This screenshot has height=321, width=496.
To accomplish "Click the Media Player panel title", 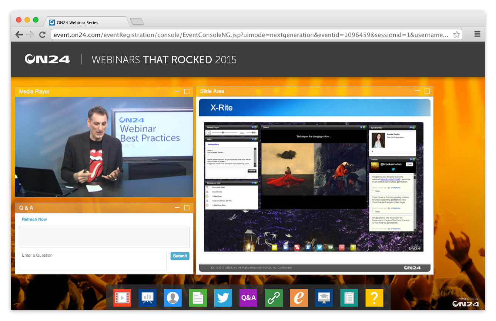I will pos(34,91).
